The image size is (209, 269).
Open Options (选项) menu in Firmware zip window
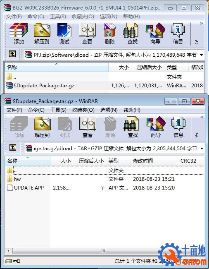click(x=108, y=17)
